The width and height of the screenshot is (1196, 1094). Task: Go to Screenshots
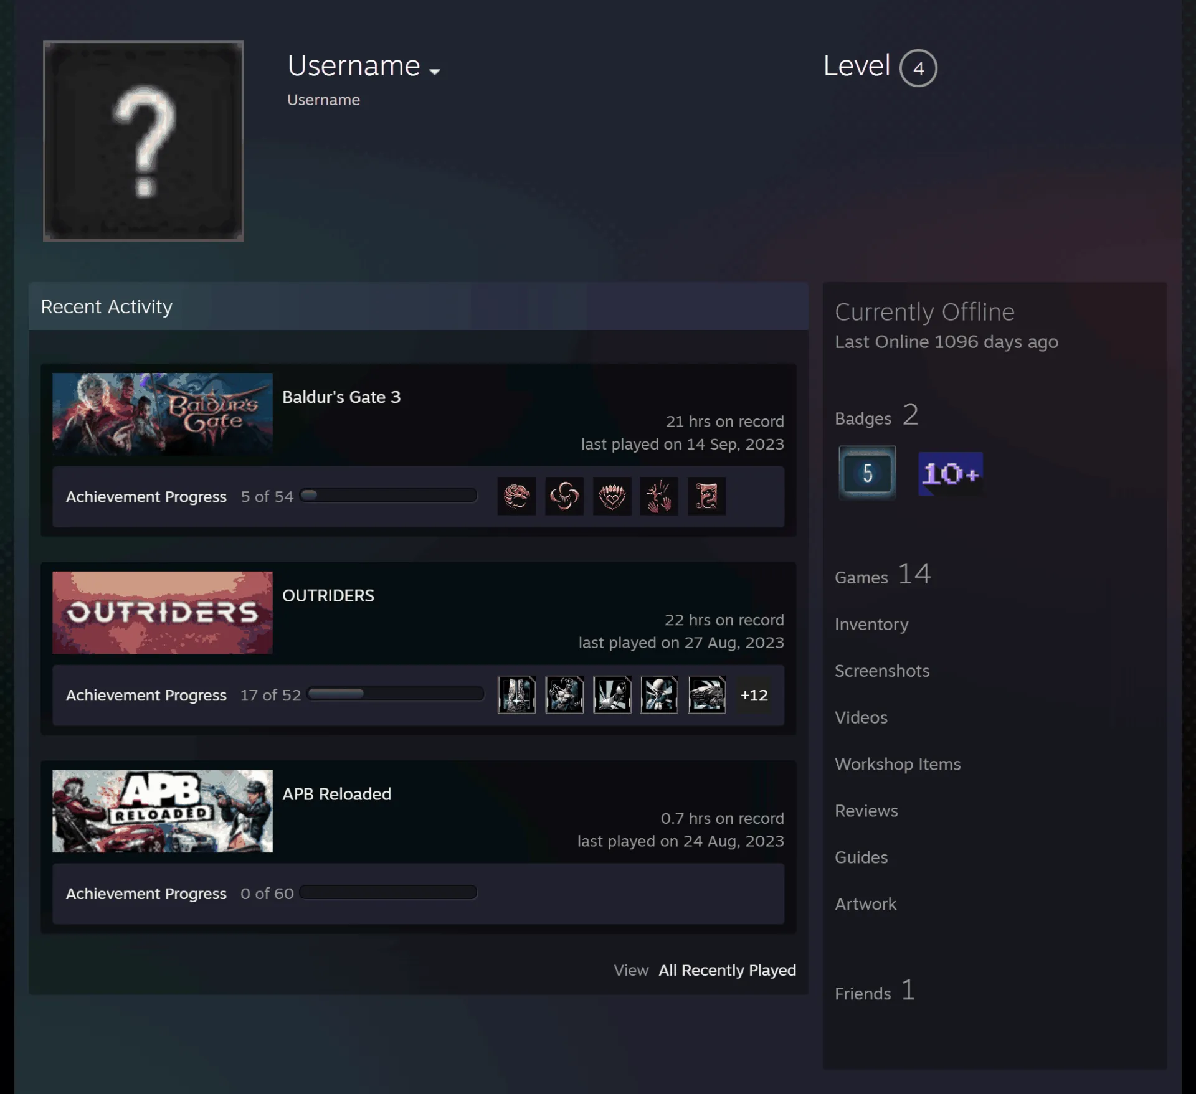[882, 671]
